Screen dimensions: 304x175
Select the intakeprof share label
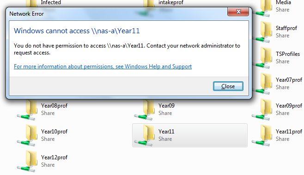tap(171, 3)
